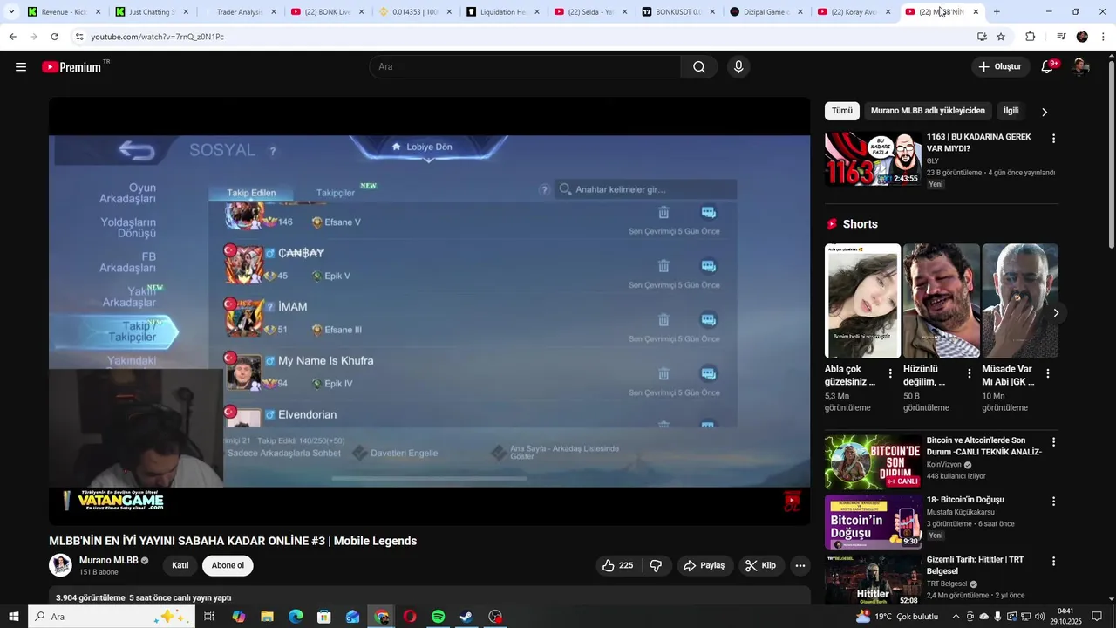Viewport: 1116px width, 628px height.
Task: Switch to the BONK Live browser tab
Action: click(x=328, y=12)
